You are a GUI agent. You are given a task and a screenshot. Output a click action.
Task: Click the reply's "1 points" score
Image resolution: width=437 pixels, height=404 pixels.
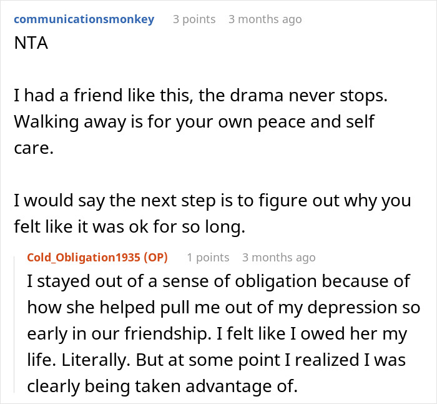(208, 258)
